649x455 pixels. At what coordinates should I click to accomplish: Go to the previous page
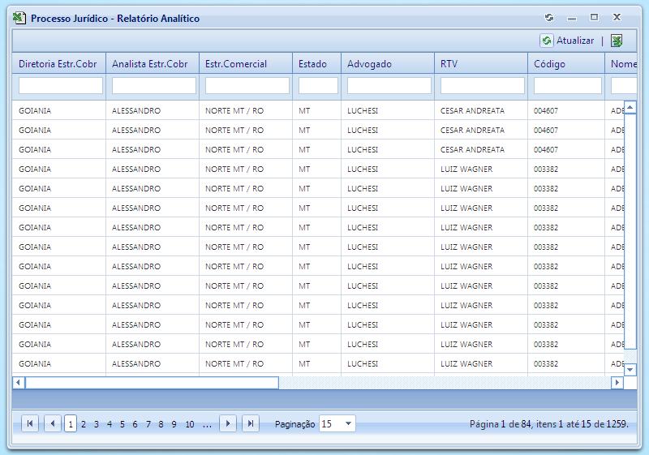click(x=53, y=423)
